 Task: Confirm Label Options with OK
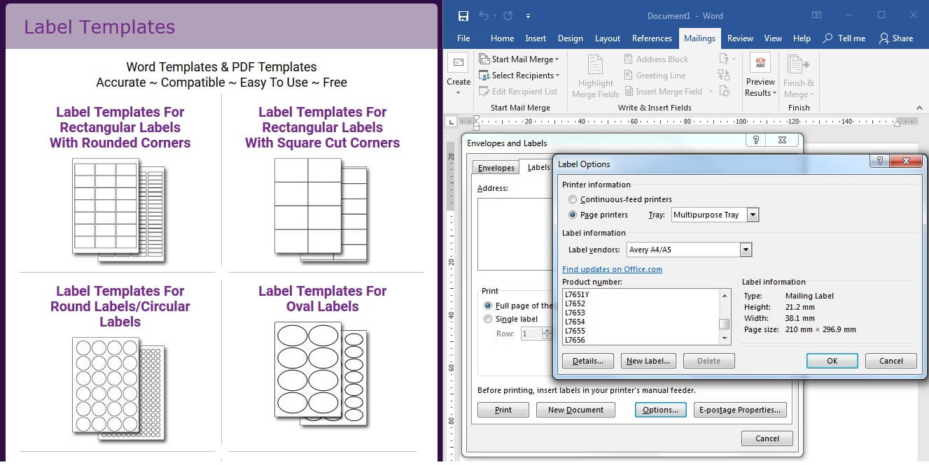[832, 361]
